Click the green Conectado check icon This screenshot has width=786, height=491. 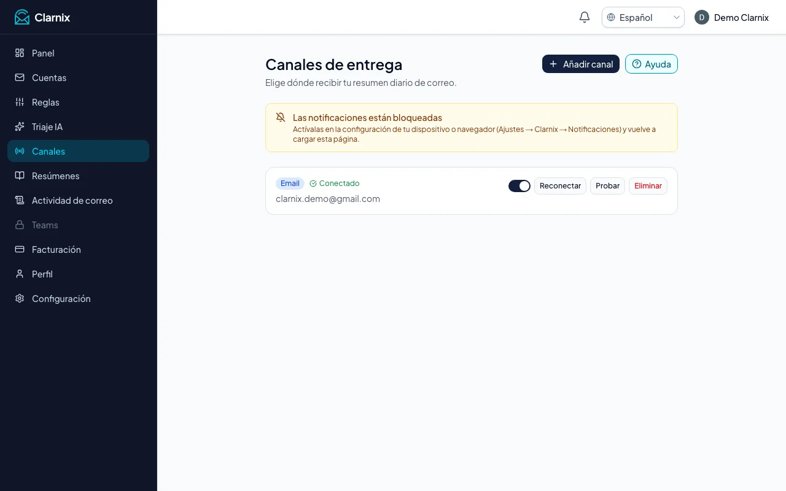click(313, 184)
